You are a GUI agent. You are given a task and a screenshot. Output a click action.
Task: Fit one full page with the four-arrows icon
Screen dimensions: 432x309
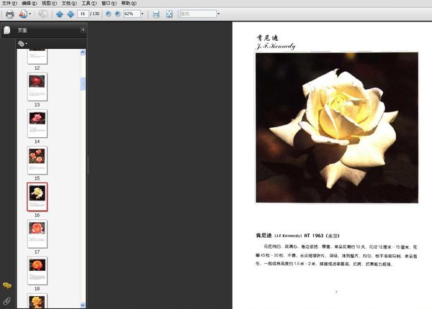pyautogui.click(x=169, y=14)
